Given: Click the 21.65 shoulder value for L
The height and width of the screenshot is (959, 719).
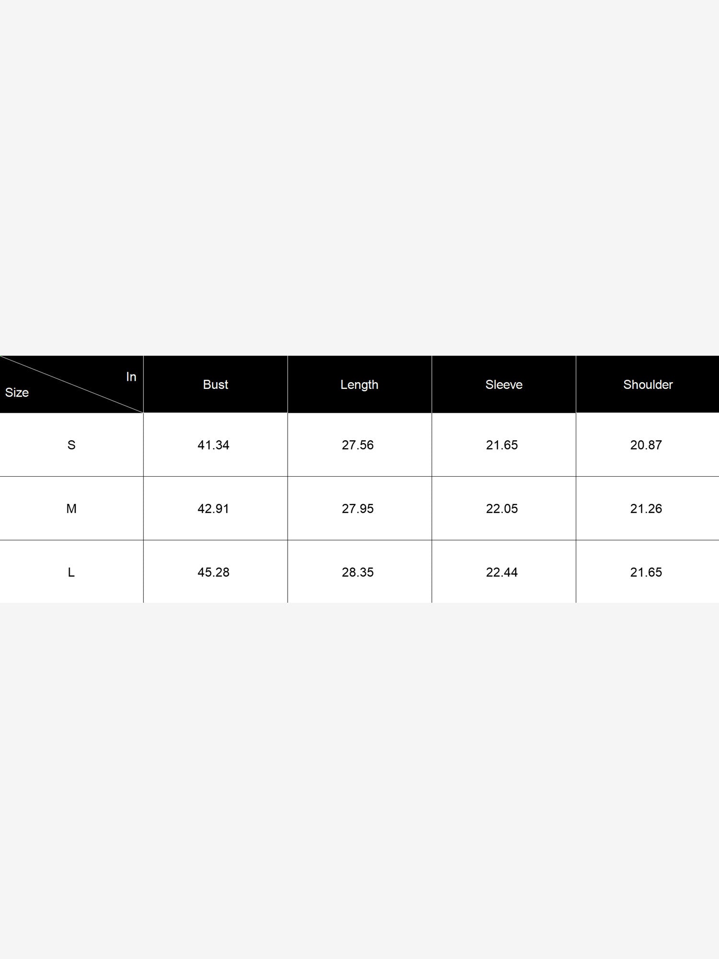Looking at the screenshot, I should (646, 573).
